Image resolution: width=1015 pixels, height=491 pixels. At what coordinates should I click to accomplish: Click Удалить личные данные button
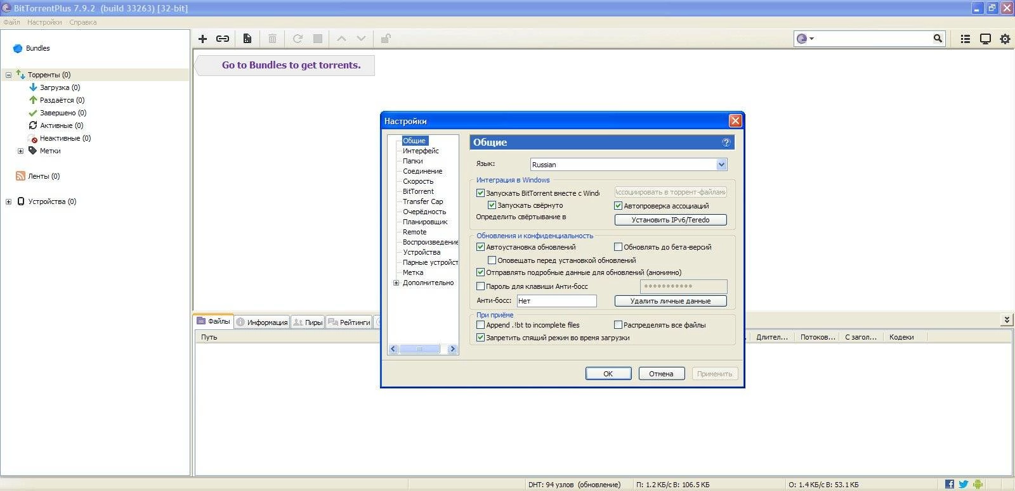click(671, 301)
